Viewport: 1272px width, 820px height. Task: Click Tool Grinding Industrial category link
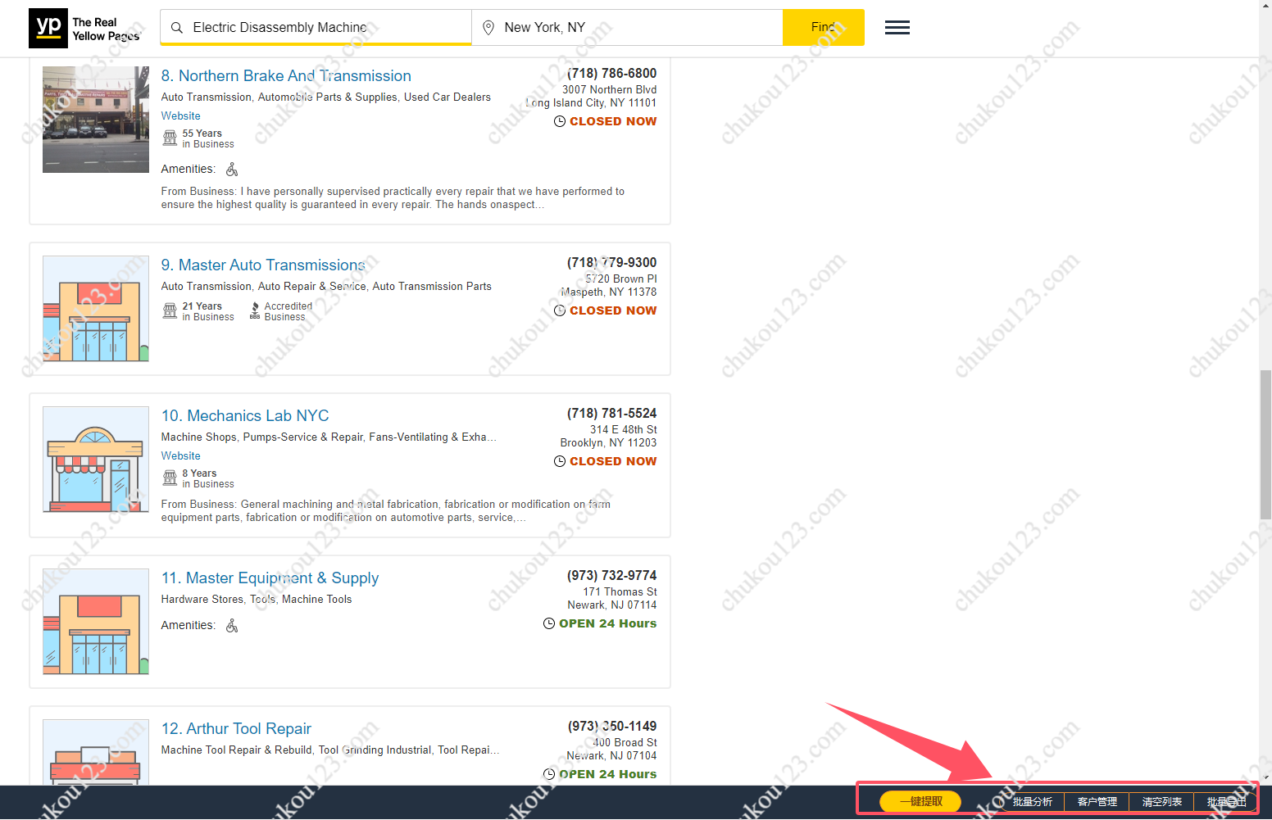coord(375,750)
